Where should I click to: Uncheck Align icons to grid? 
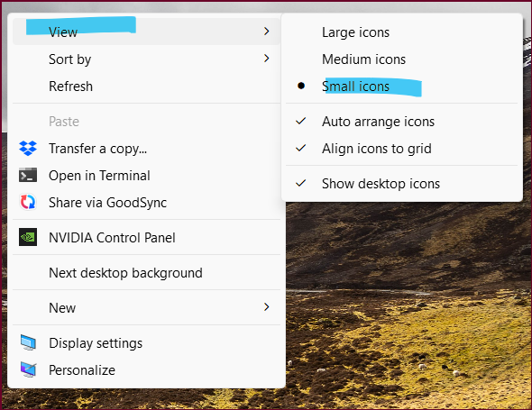(x=402, y=149)
